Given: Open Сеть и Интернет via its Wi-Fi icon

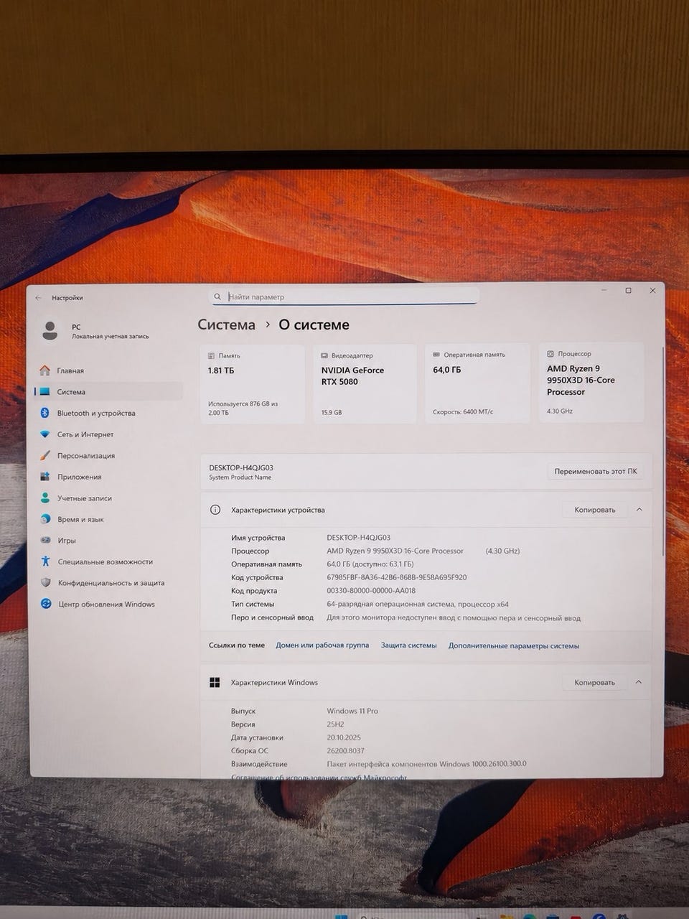Looking at the screenshot, I should point(44,434).
